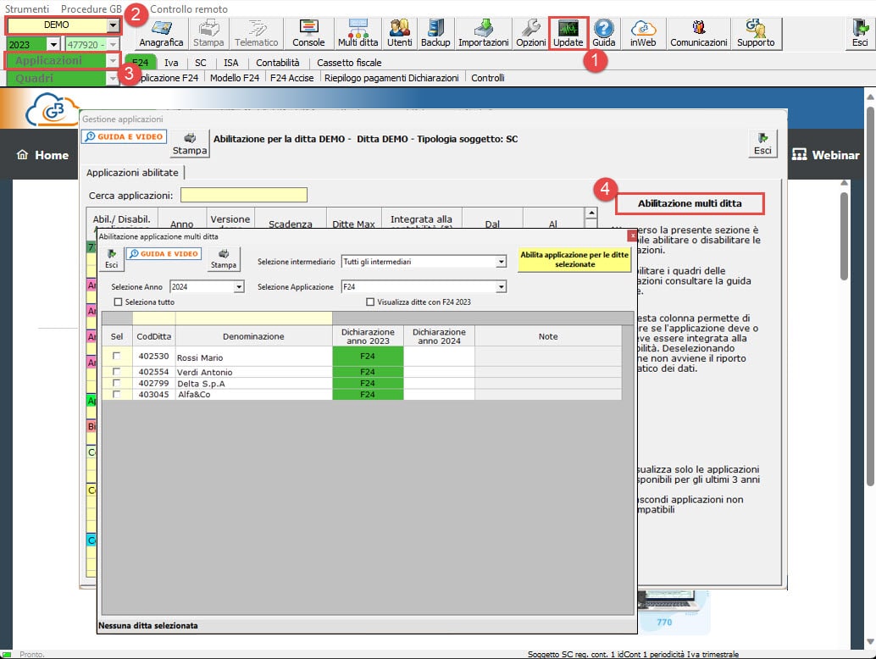Enable the Seleziona tutto checkbox
Screen dimensions: 876x659
pos(118,302)
